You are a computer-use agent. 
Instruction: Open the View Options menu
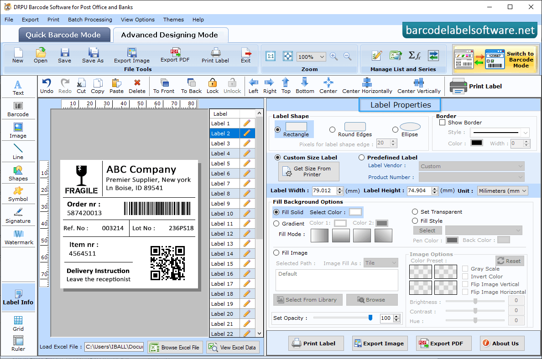[138, 20]
